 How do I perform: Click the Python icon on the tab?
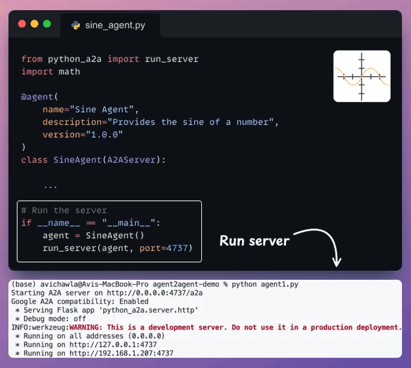click(76, 25)
